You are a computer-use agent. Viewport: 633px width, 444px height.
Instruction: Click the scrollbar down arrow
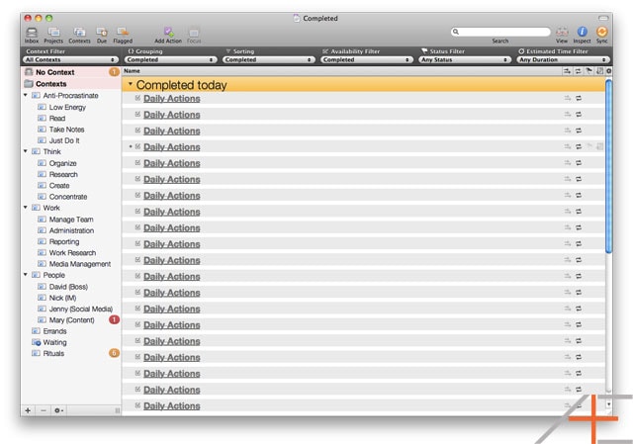609,404
